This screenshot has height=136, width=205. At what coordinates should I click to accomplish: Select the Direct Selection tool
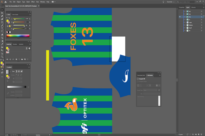click(2, 12)
